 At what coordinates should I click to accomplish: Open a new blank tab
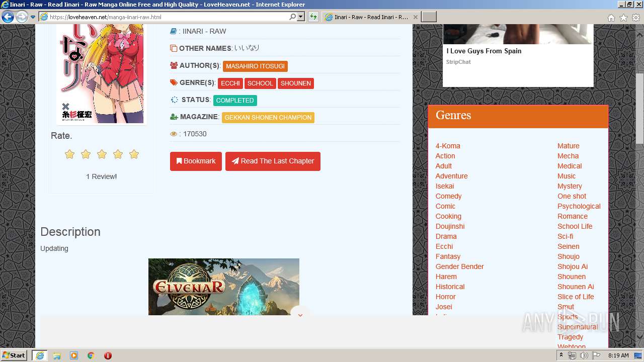(x=429, y=17)
